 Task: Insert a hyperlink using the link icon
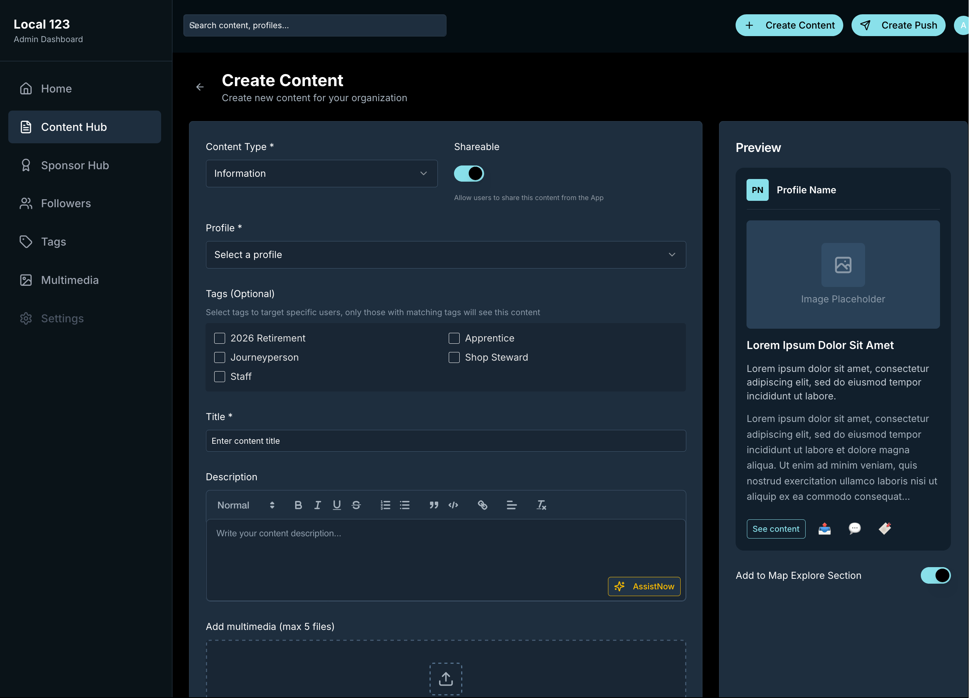click(x=483, y=505)
